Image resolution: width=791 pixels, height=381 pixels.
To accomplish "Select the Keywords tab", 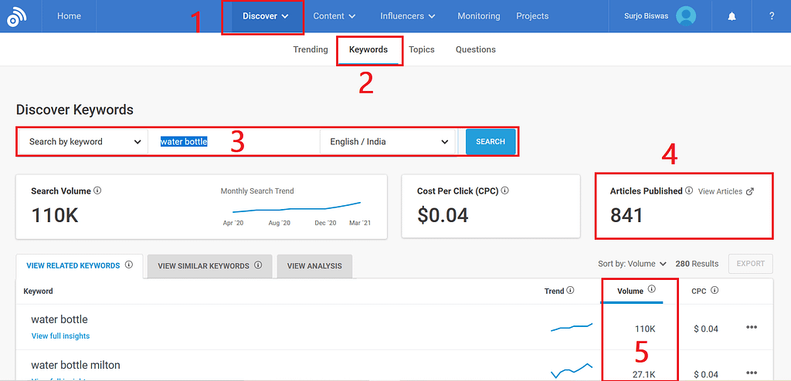I will click(368, 49).
